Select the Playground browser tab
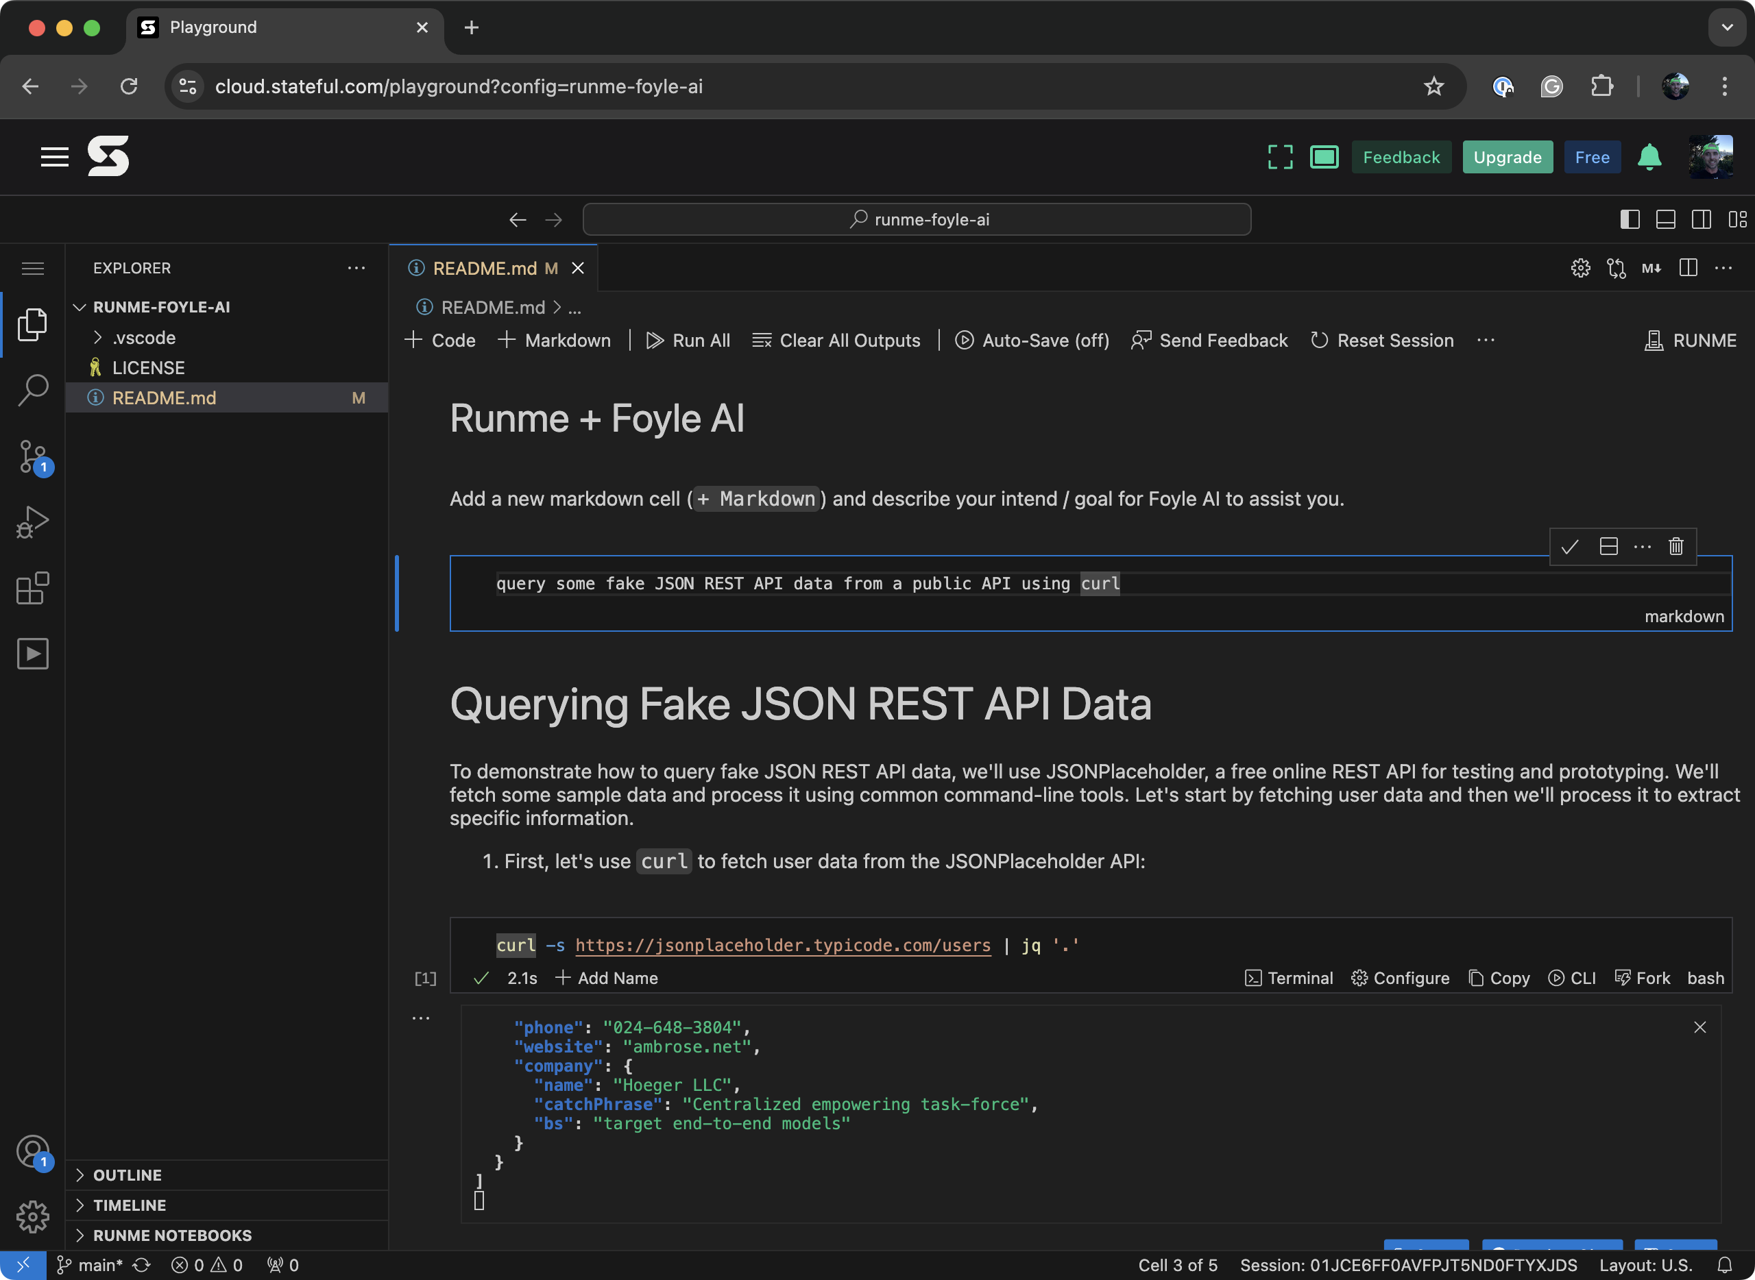This screenshot has height=1280, width=1755. pyautogui.click(x=284, y=28)
